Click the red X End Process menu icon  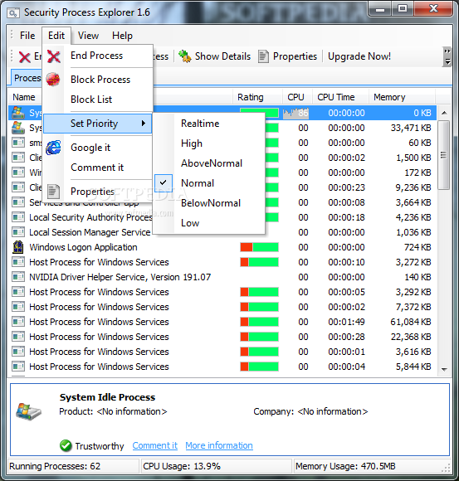pyautogui.click(x=54, y=56)
